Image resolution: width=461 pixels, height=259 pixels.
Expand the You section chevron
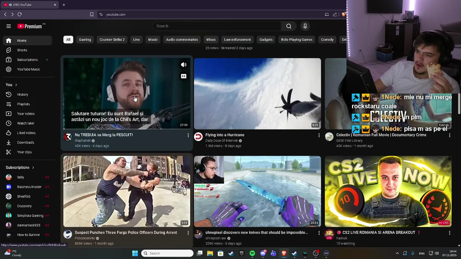(x=16, y=85)
